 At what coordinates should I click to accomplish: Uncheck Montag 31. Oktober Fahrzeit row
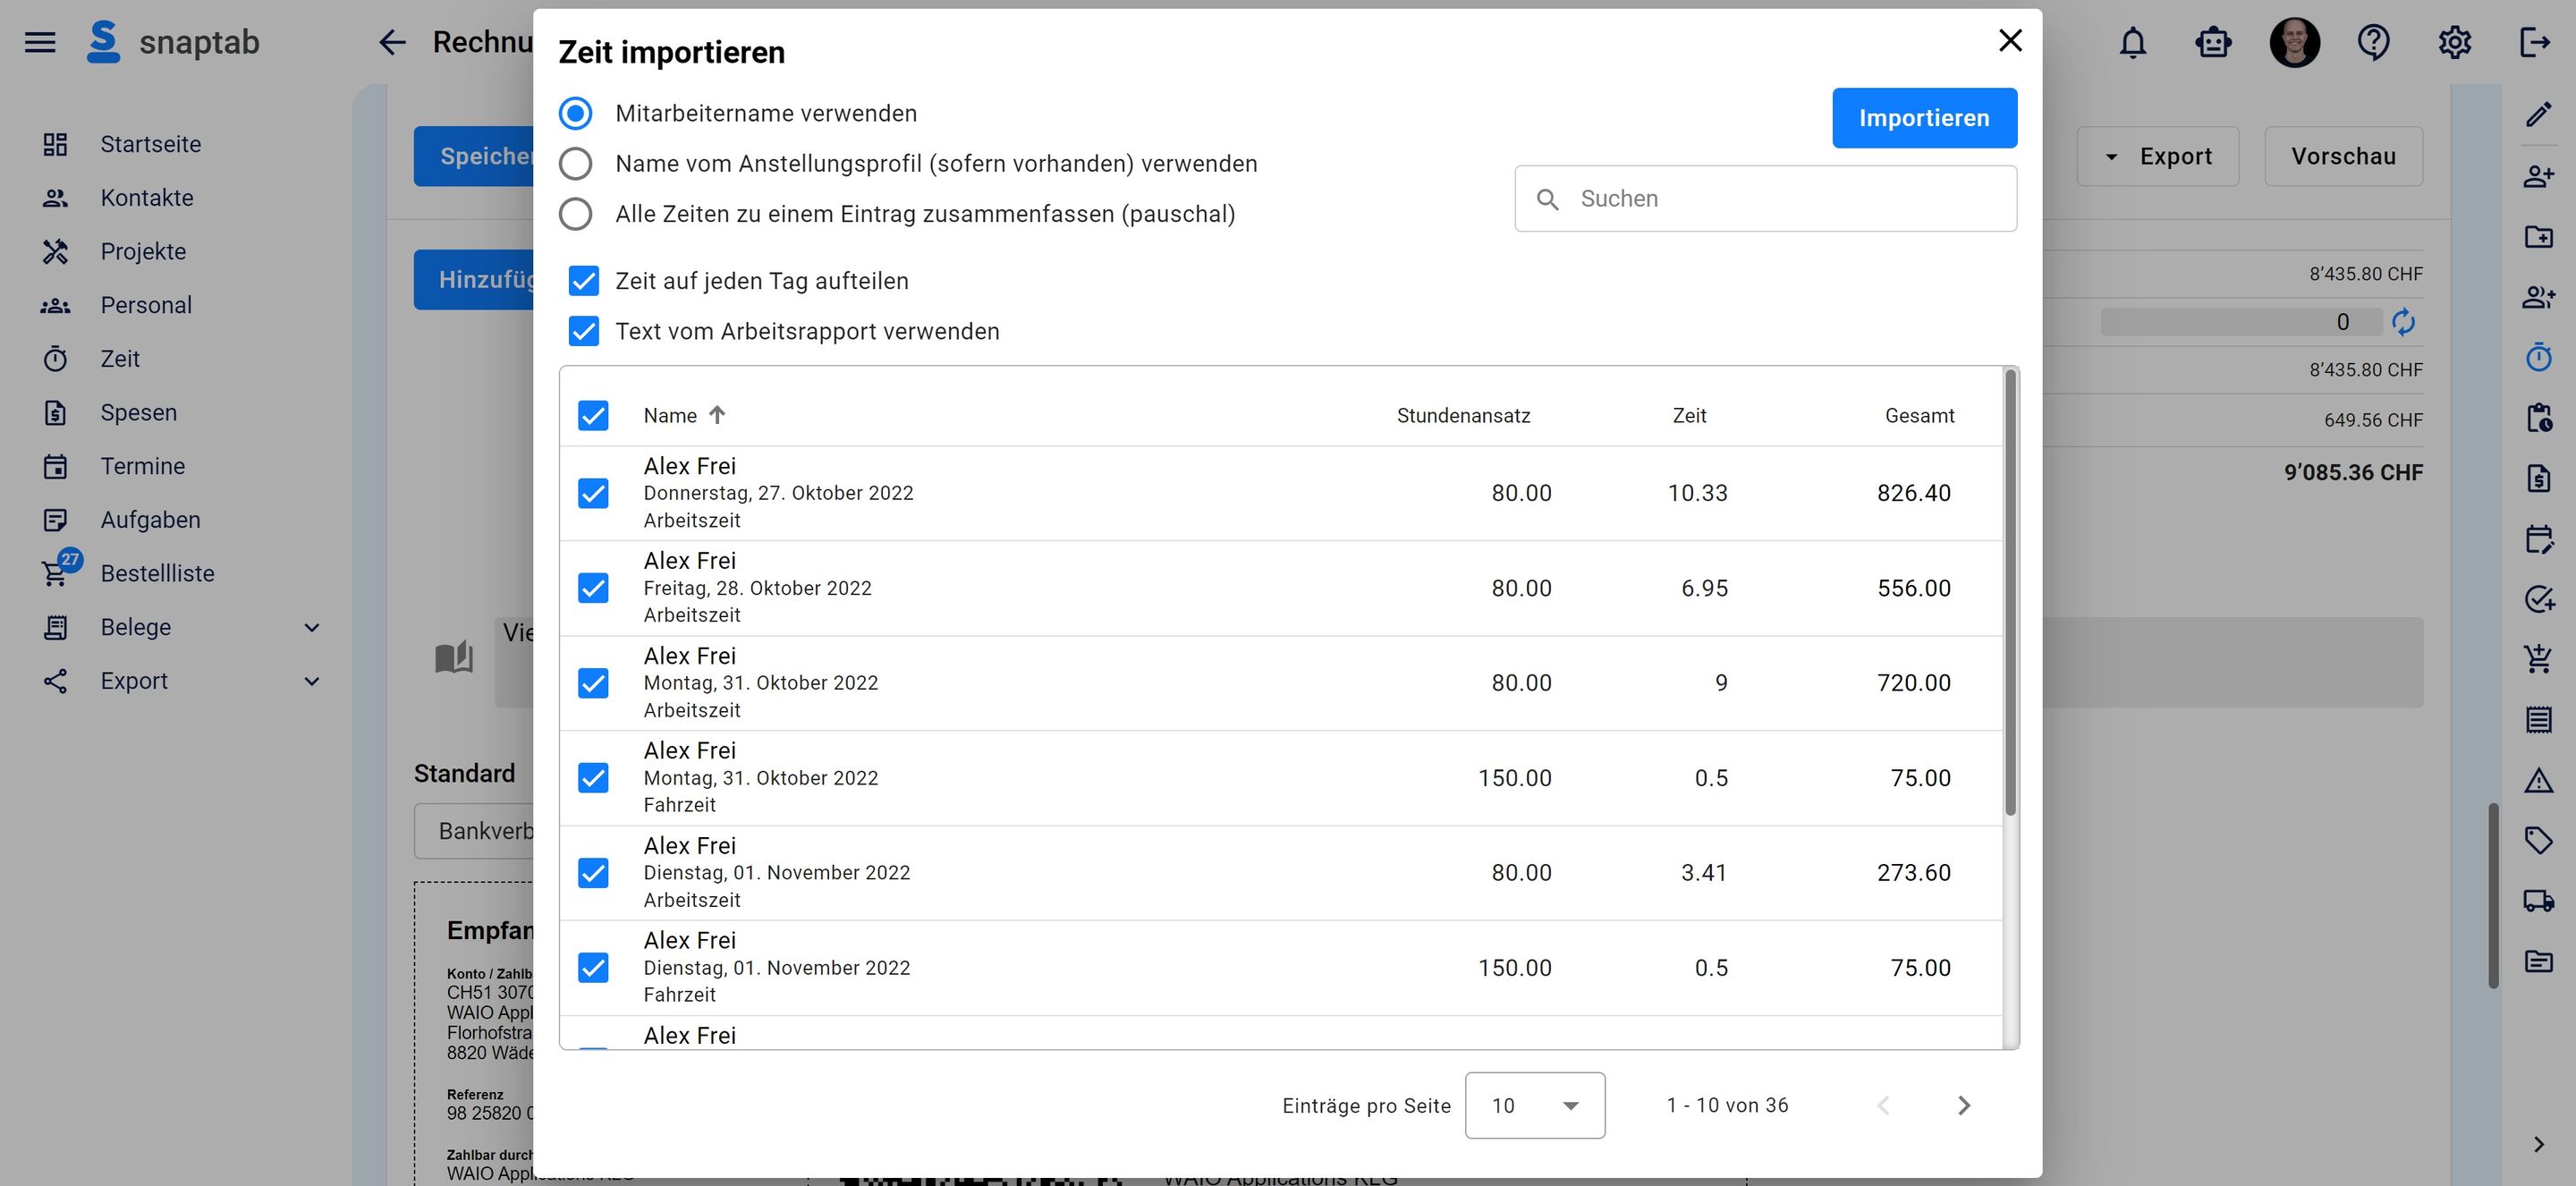point(593,778)
